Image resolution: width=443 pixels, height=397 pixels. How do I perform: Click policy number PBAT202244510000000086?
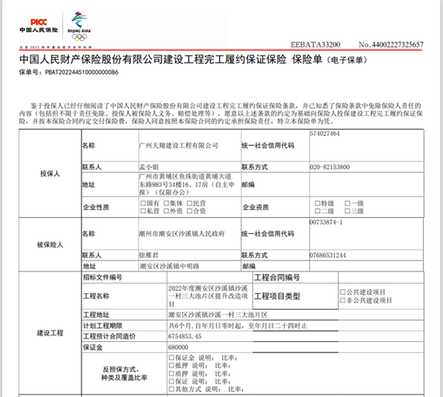point(82,72)
